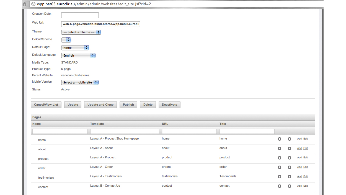
Task: Sort pages by Template column header
Action: point(97,124)
